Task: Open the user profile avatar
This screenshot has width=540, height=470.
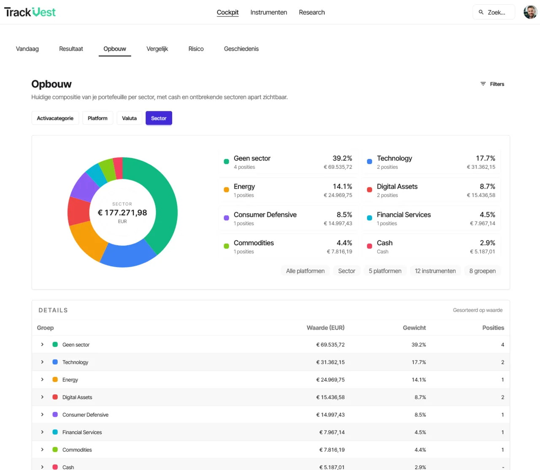Action: click(530, 12)
